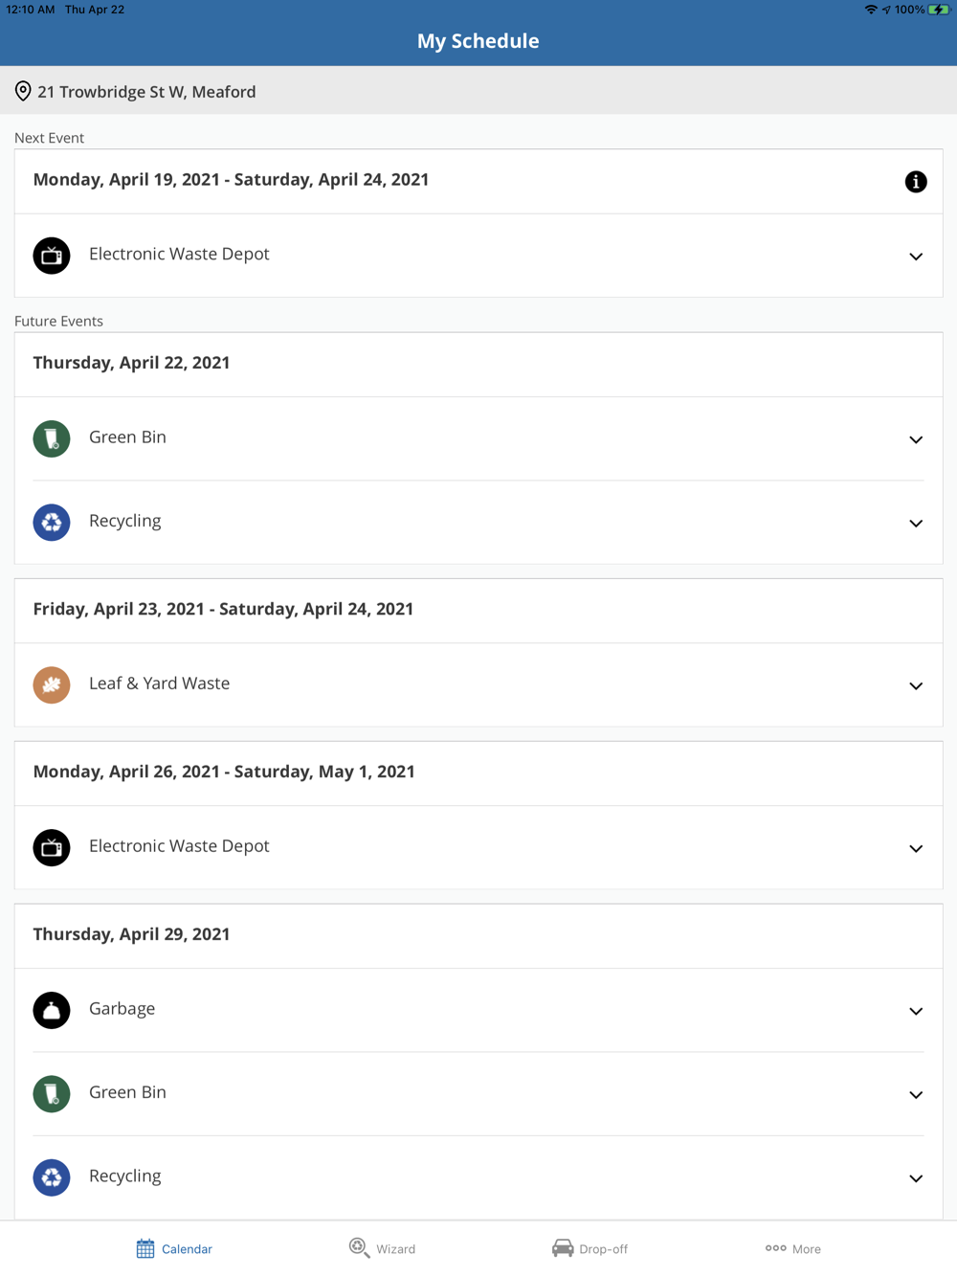Tap the orange Leaf & Yard Waste icon
The width and height of the screenshot is (957, 1277).
coord(52,685)
